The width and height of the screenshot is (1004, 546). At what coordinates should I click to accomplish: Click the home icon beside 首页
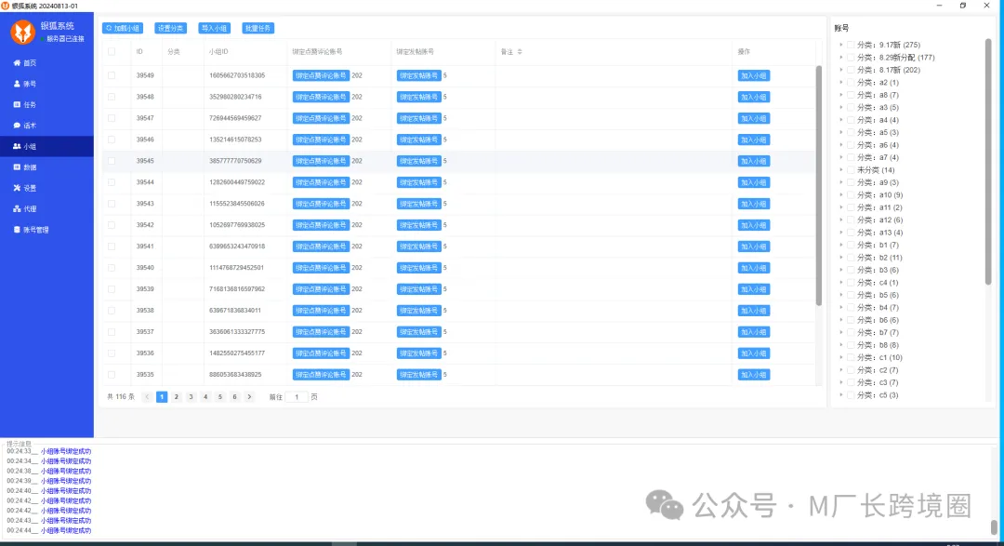(x=18, y=63)
